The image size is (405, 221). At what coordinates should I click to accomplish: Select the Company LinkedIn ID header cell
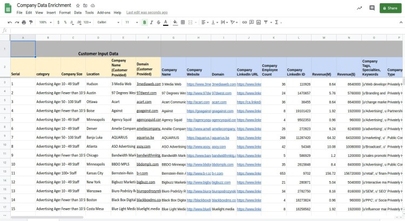[299, 67]
